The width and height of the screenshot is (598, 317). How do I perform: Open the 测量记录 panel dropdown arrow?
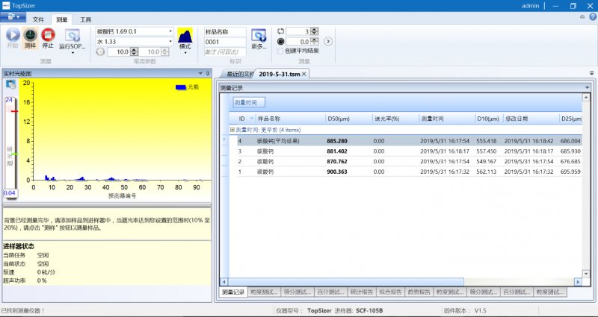tap(587, 88)
